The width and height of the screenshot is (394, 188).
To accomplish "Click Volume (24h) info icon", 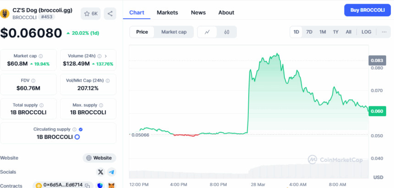I will coord(99,56).
